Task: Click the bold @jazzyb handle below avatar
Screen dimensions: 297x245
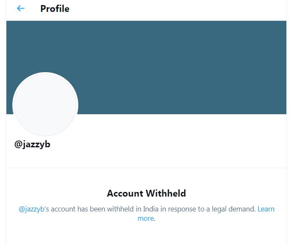Action: click(32, 144)
